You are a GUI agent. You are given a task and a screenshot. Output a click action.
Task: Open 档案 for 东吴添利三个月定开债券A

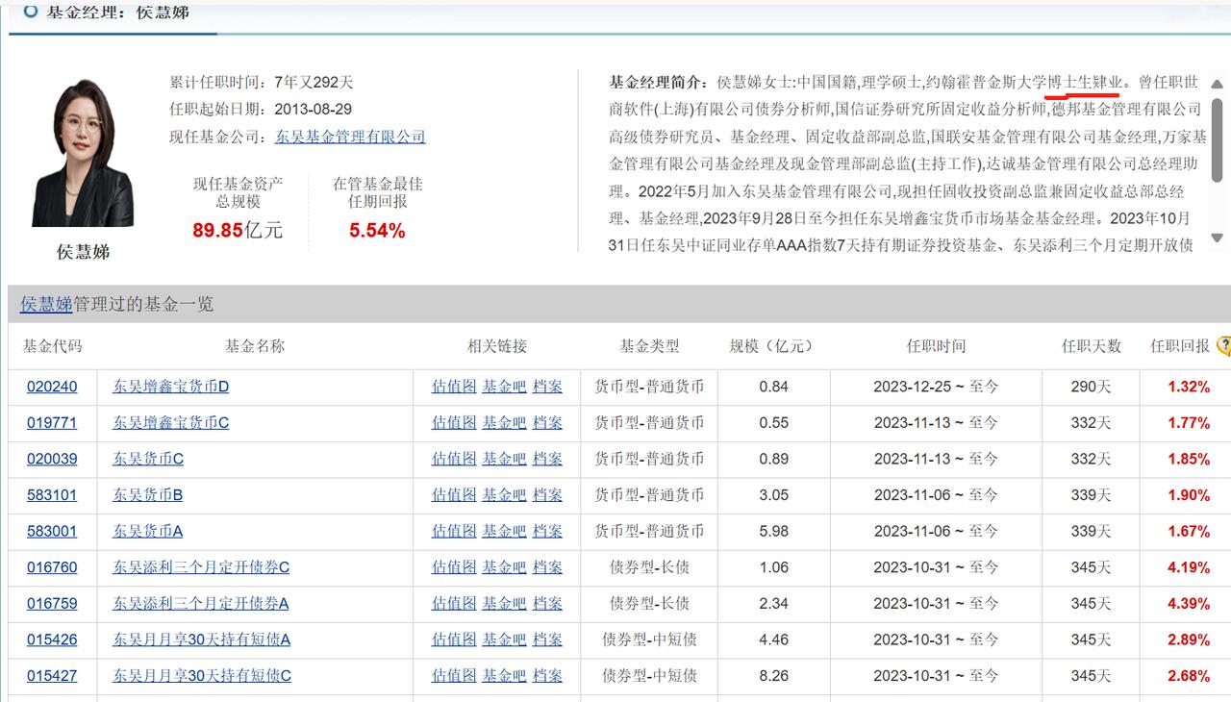pyautogui.click(x=547, y=603)
